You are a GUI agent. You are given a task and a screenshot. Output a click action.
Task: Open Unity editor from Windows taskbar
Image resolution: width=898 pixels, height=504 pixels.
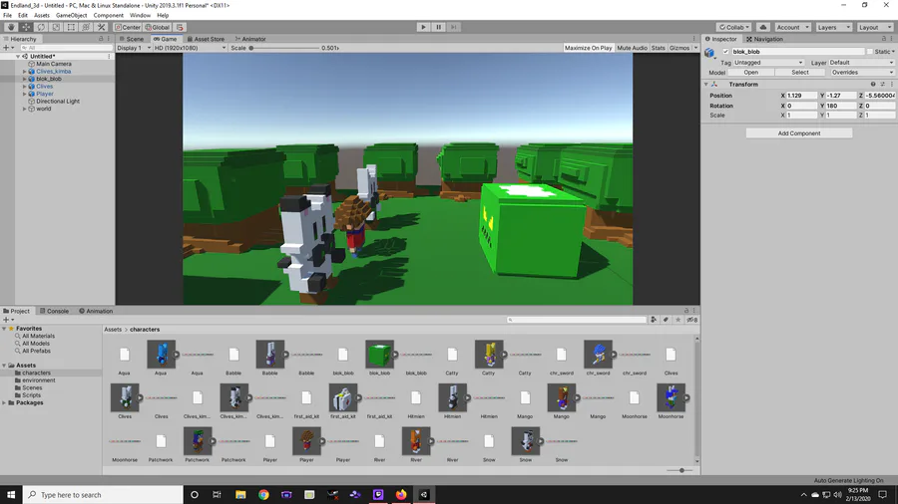coord(424,494)
